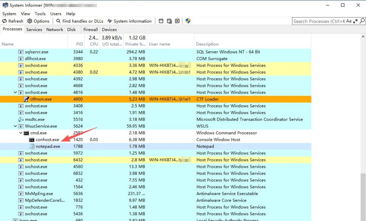
Task: Click the administrator shield icon
Action: click(188, 21)
